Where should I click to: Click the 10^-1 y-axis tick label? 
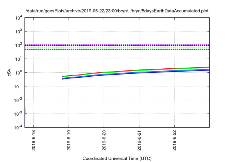[18, 86]
